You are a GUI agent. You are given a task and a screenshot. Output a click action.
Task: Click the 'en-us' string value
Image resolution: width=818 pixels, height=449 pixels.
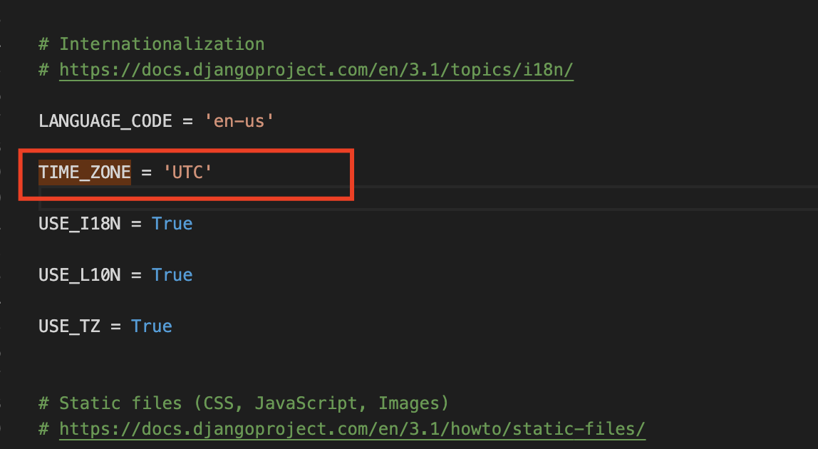click(239, 121)
